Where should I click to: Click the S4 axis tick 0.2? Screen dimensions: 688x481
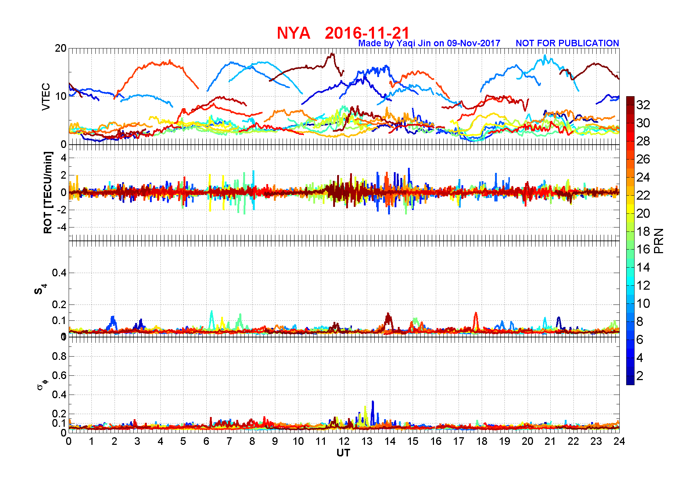point(60,305)
